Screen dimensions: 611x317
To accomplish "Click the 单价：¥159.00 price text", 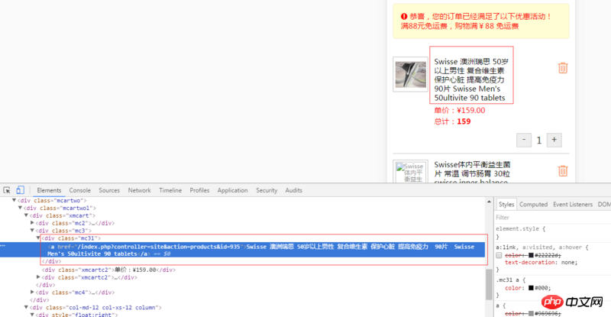I will pyautogui.click(x=460, y=110).
